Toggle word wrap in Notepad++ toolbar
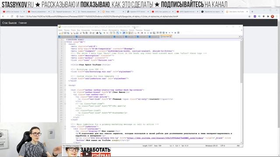The height and width of the screenshot is (157, 280). (x=117, y=33)
